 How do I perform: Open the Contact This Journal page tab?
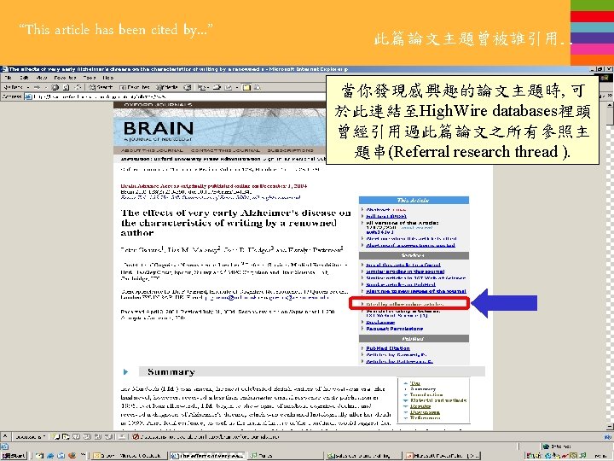click(x=225, y=150)
